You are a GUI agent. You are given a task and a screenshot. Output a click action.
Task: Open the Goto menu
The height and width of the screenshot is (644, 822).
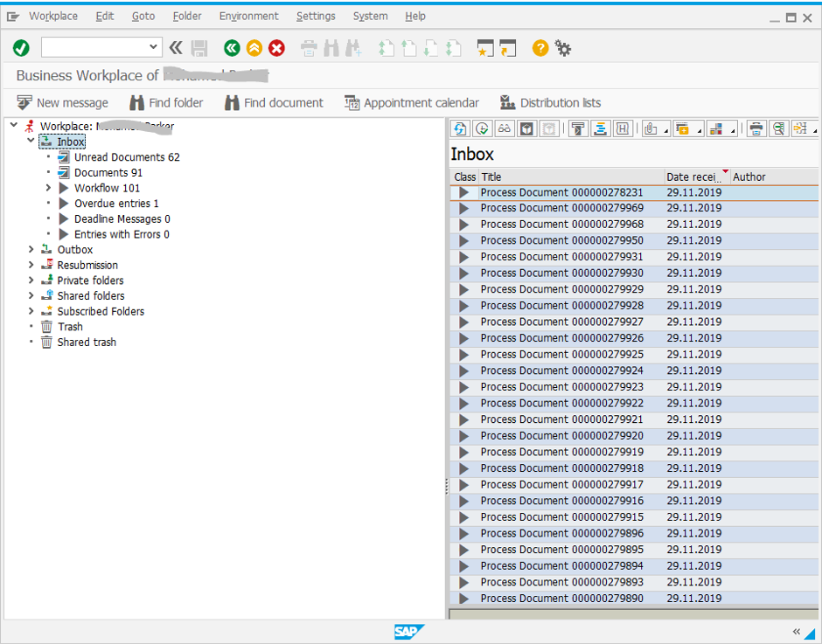(x=143, y=17)
